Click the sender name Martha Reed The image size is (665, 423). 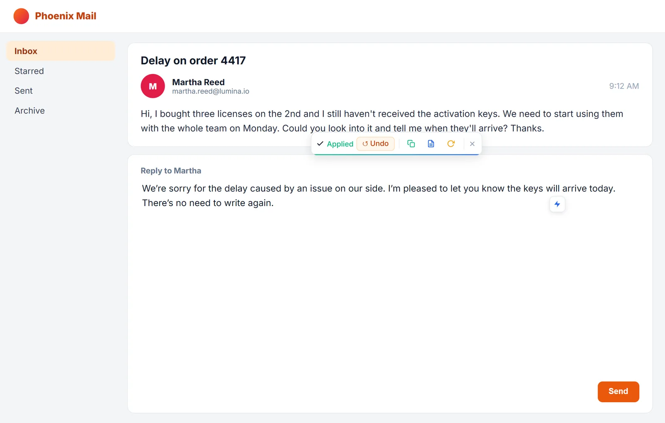(198, 82)
